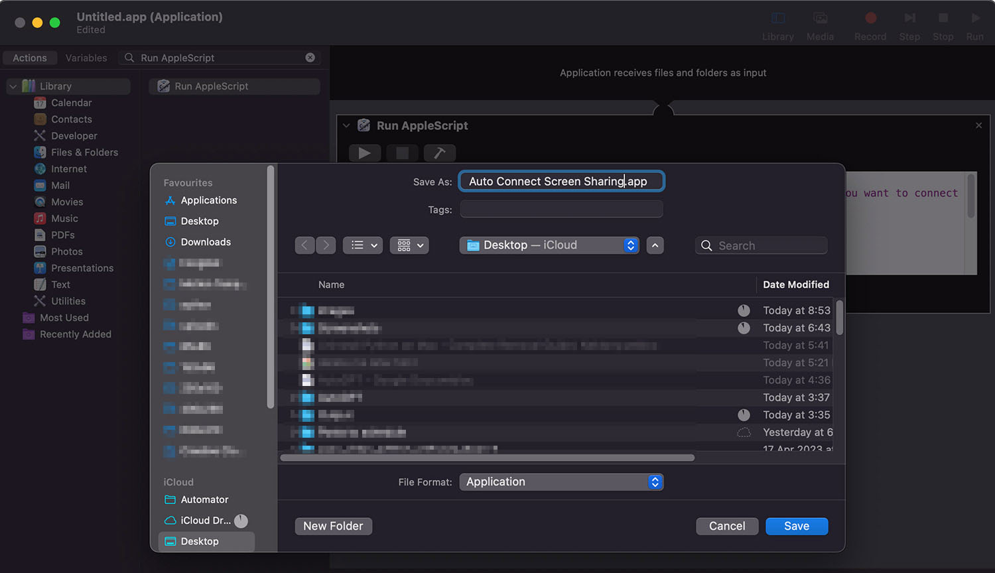Select Mail category in Library
This screenshot has height=573, width=995.
(60, 186)
